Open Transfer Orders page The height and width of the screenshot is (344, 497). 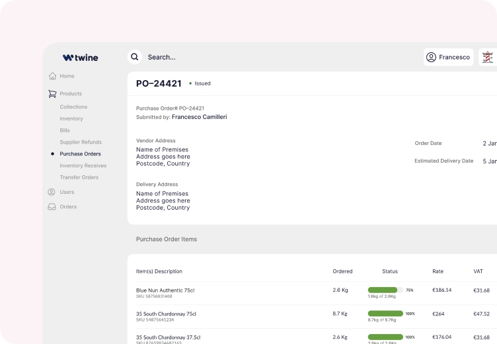point(79,177)
